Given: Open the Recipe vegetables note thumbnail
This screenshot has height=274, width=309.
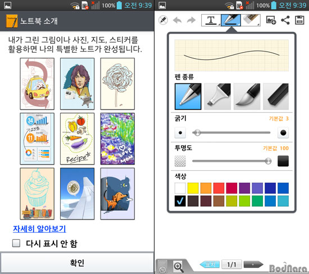Looking at the screenshot, I should point(78,138).
